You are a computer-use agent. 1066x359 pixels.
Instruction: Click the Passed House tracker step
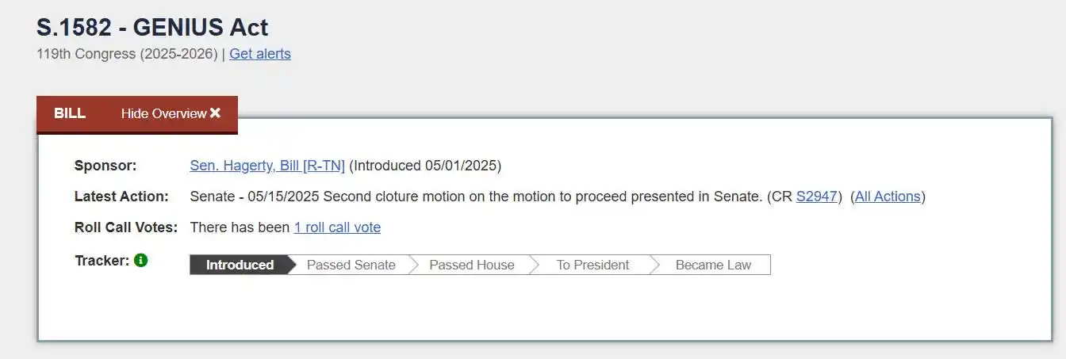pos(472,265)
